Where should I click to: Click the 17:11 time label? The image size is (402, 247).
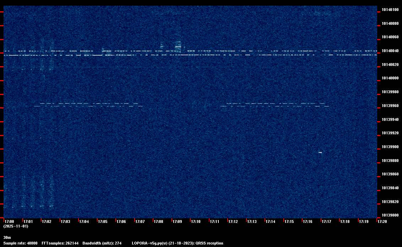pos(214,221)
